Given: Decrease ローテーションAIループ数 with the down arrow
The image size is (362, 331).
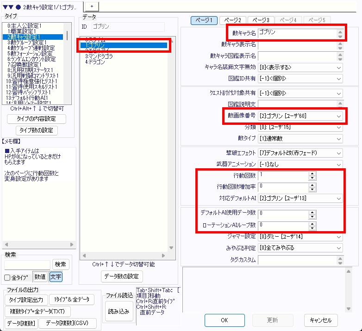Looking at the screenshot, I should (312, 227).
